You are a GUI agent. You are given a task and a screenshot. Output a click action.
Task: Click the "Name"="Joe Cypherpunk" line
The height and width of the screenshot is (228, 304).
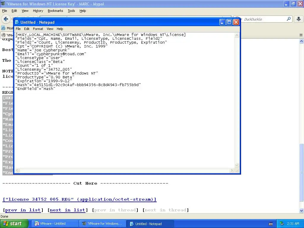[x=42, y=50]
